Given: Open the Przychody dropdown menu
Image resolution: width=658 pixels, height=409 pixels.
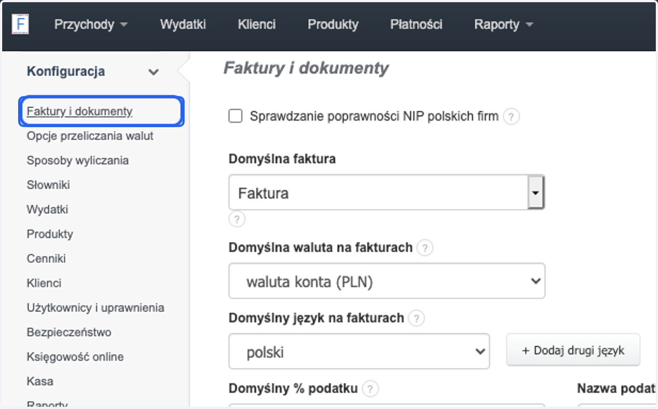Looking at the screenshot, I should click(90, 25).
